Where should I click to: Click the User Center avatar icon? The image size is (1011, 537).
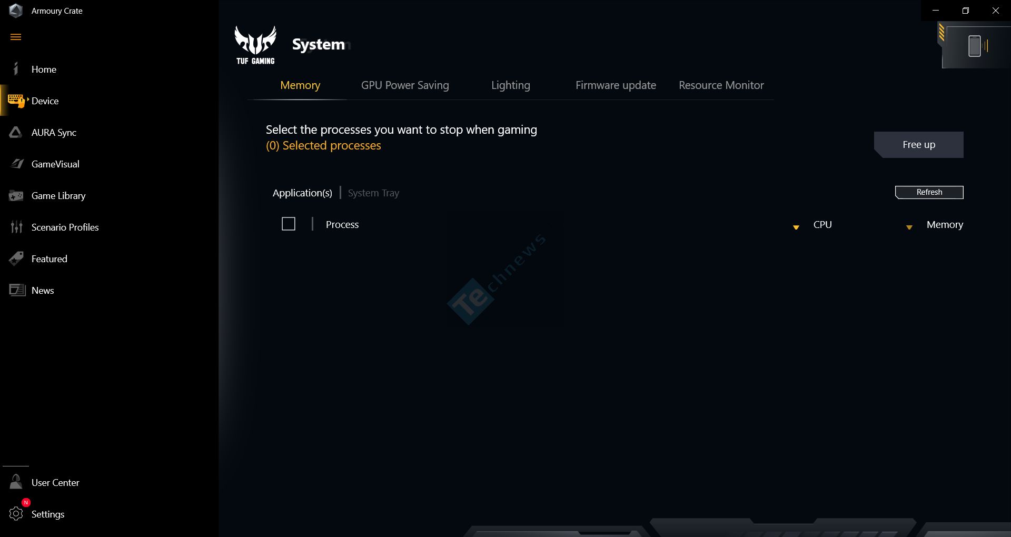pyautogui.click(x=16, y=482)
